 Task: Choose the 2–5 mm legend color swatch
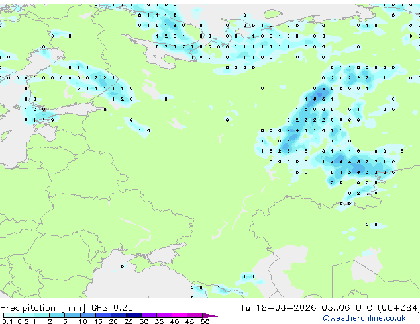click(x=57, y=315)
